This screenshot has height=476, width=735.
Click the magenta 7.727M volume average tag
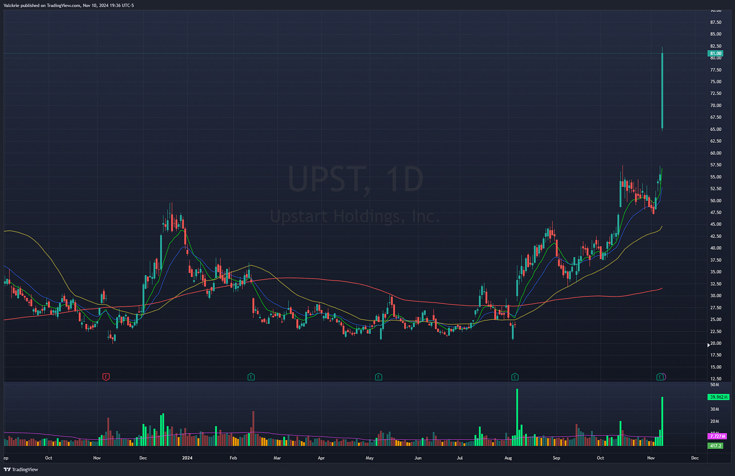[x=718, y=436]
